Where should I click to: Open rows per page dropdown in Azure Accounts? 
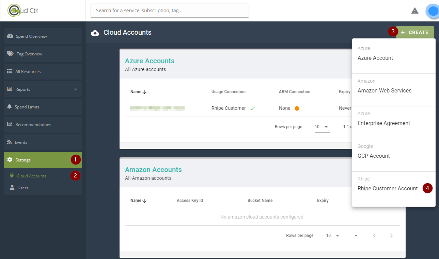[322, 127]
